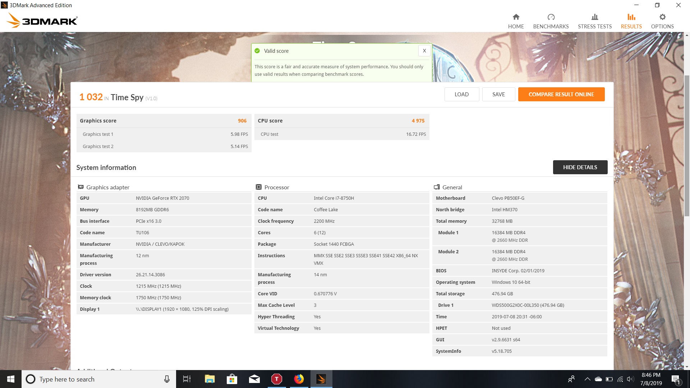Click the volume speaker tray icon
The width and height of the screenshot is (690, 388).
(630, 379)
